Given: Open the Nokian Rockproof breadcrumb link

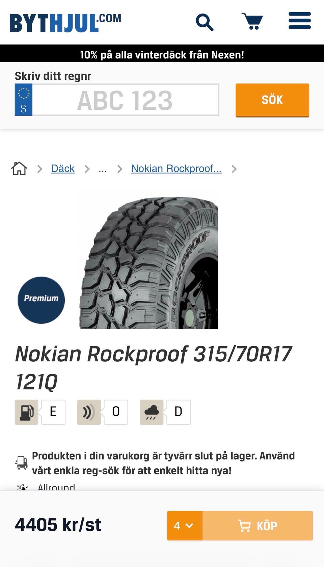Looking at the screenshot, I should point(176,169).
